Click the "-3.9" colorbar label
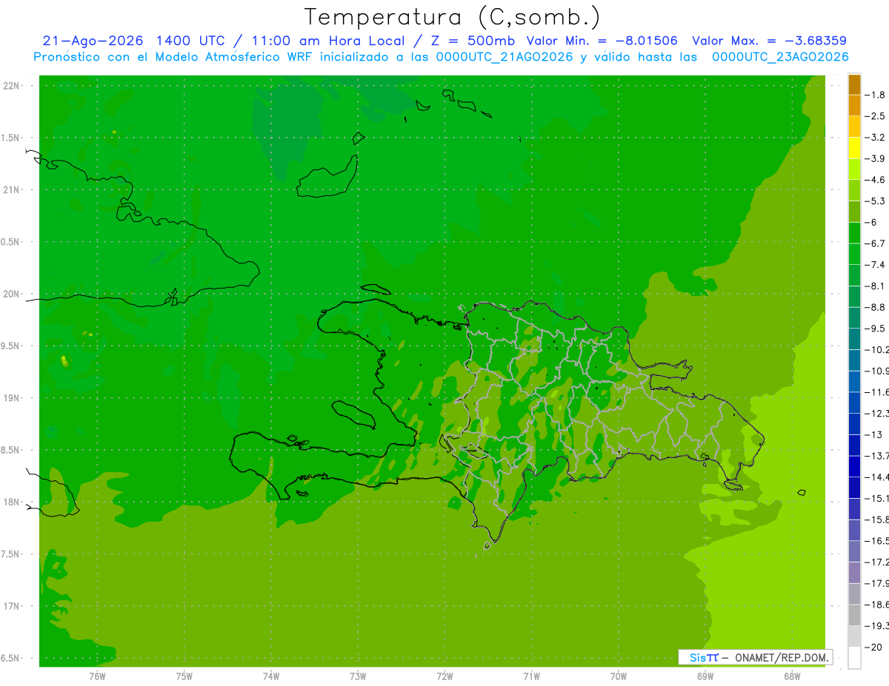Viewport: 889px width, 686px height. tap(876, 158)
